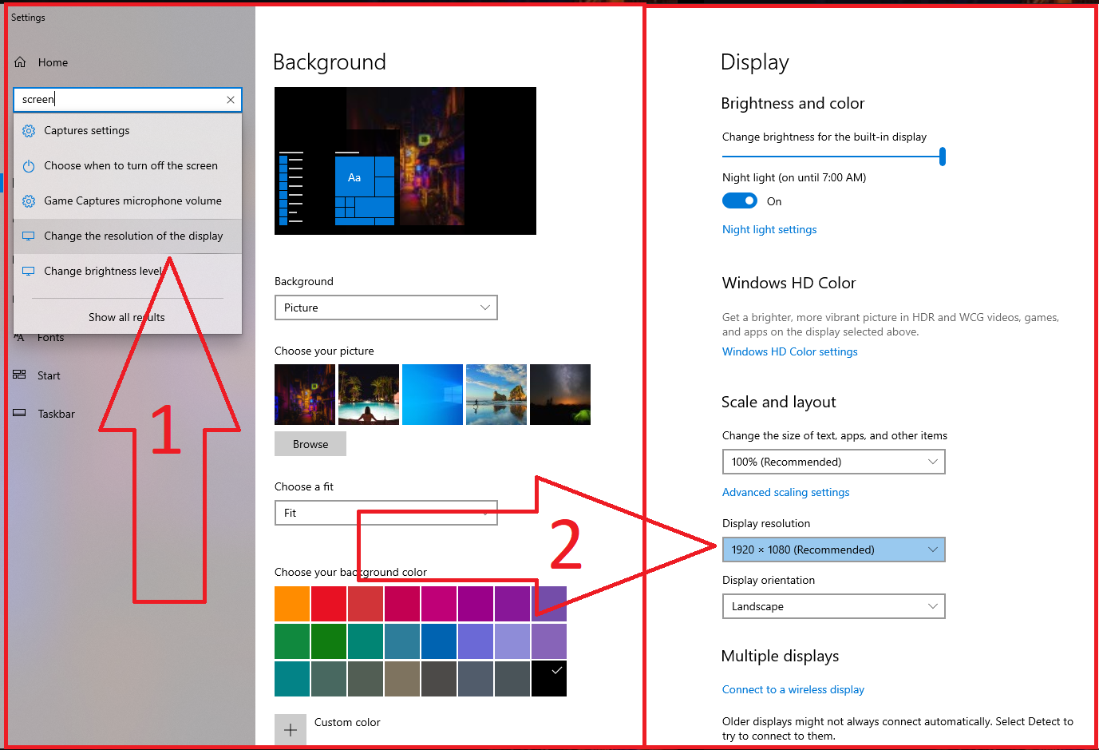Open Advanced scaling settings
The image size is (1099, 750).
(x=785, y=492)
